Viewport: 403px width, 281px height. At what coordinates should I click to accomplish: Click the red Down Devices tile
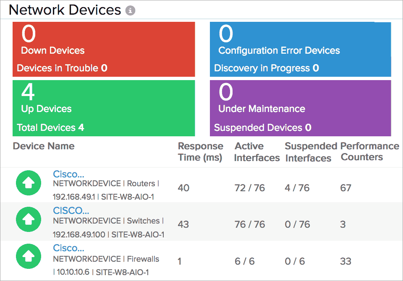pyautogui.click(x=103, y=49)
